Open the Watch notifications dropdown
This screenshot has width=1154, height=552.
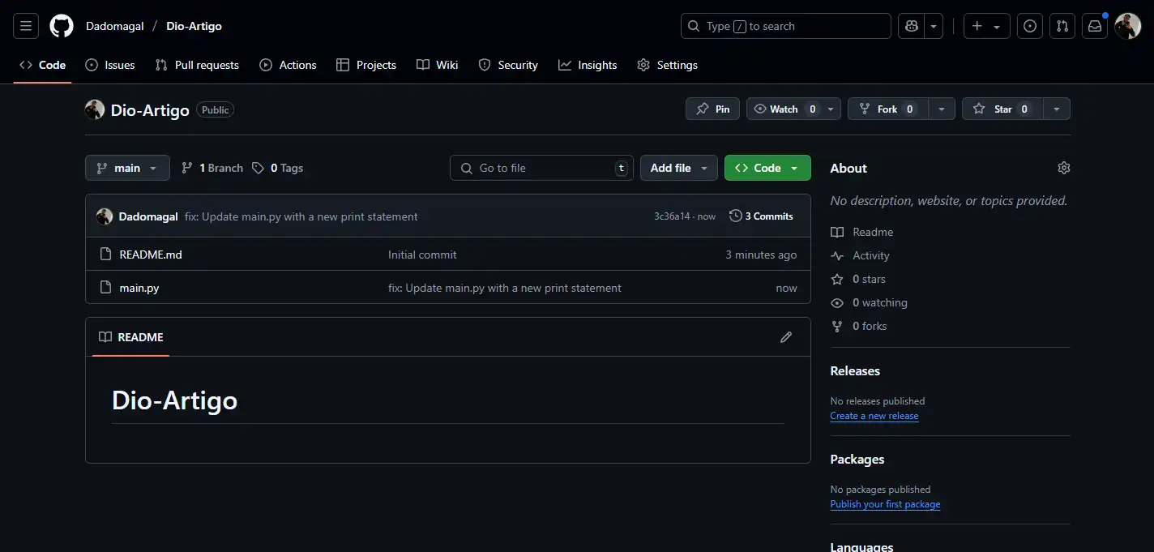tap(793, 109)
